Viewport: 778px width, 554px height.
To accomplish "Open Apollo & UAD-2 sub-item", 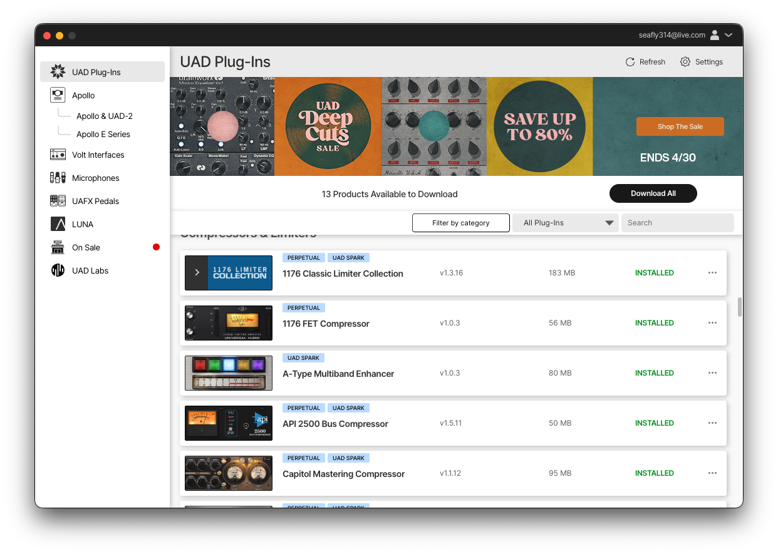I will pyautogui.click(x=105, y=116).
